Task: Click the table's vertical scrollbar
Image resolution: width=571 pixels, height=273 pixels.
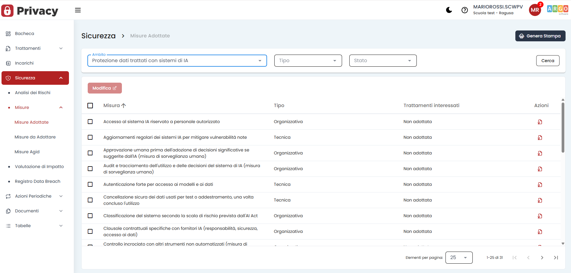Action: (x=563, y=127)
